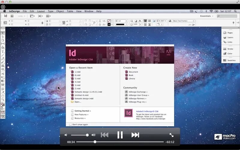Click the effects fx button

[x=140, y=21]
